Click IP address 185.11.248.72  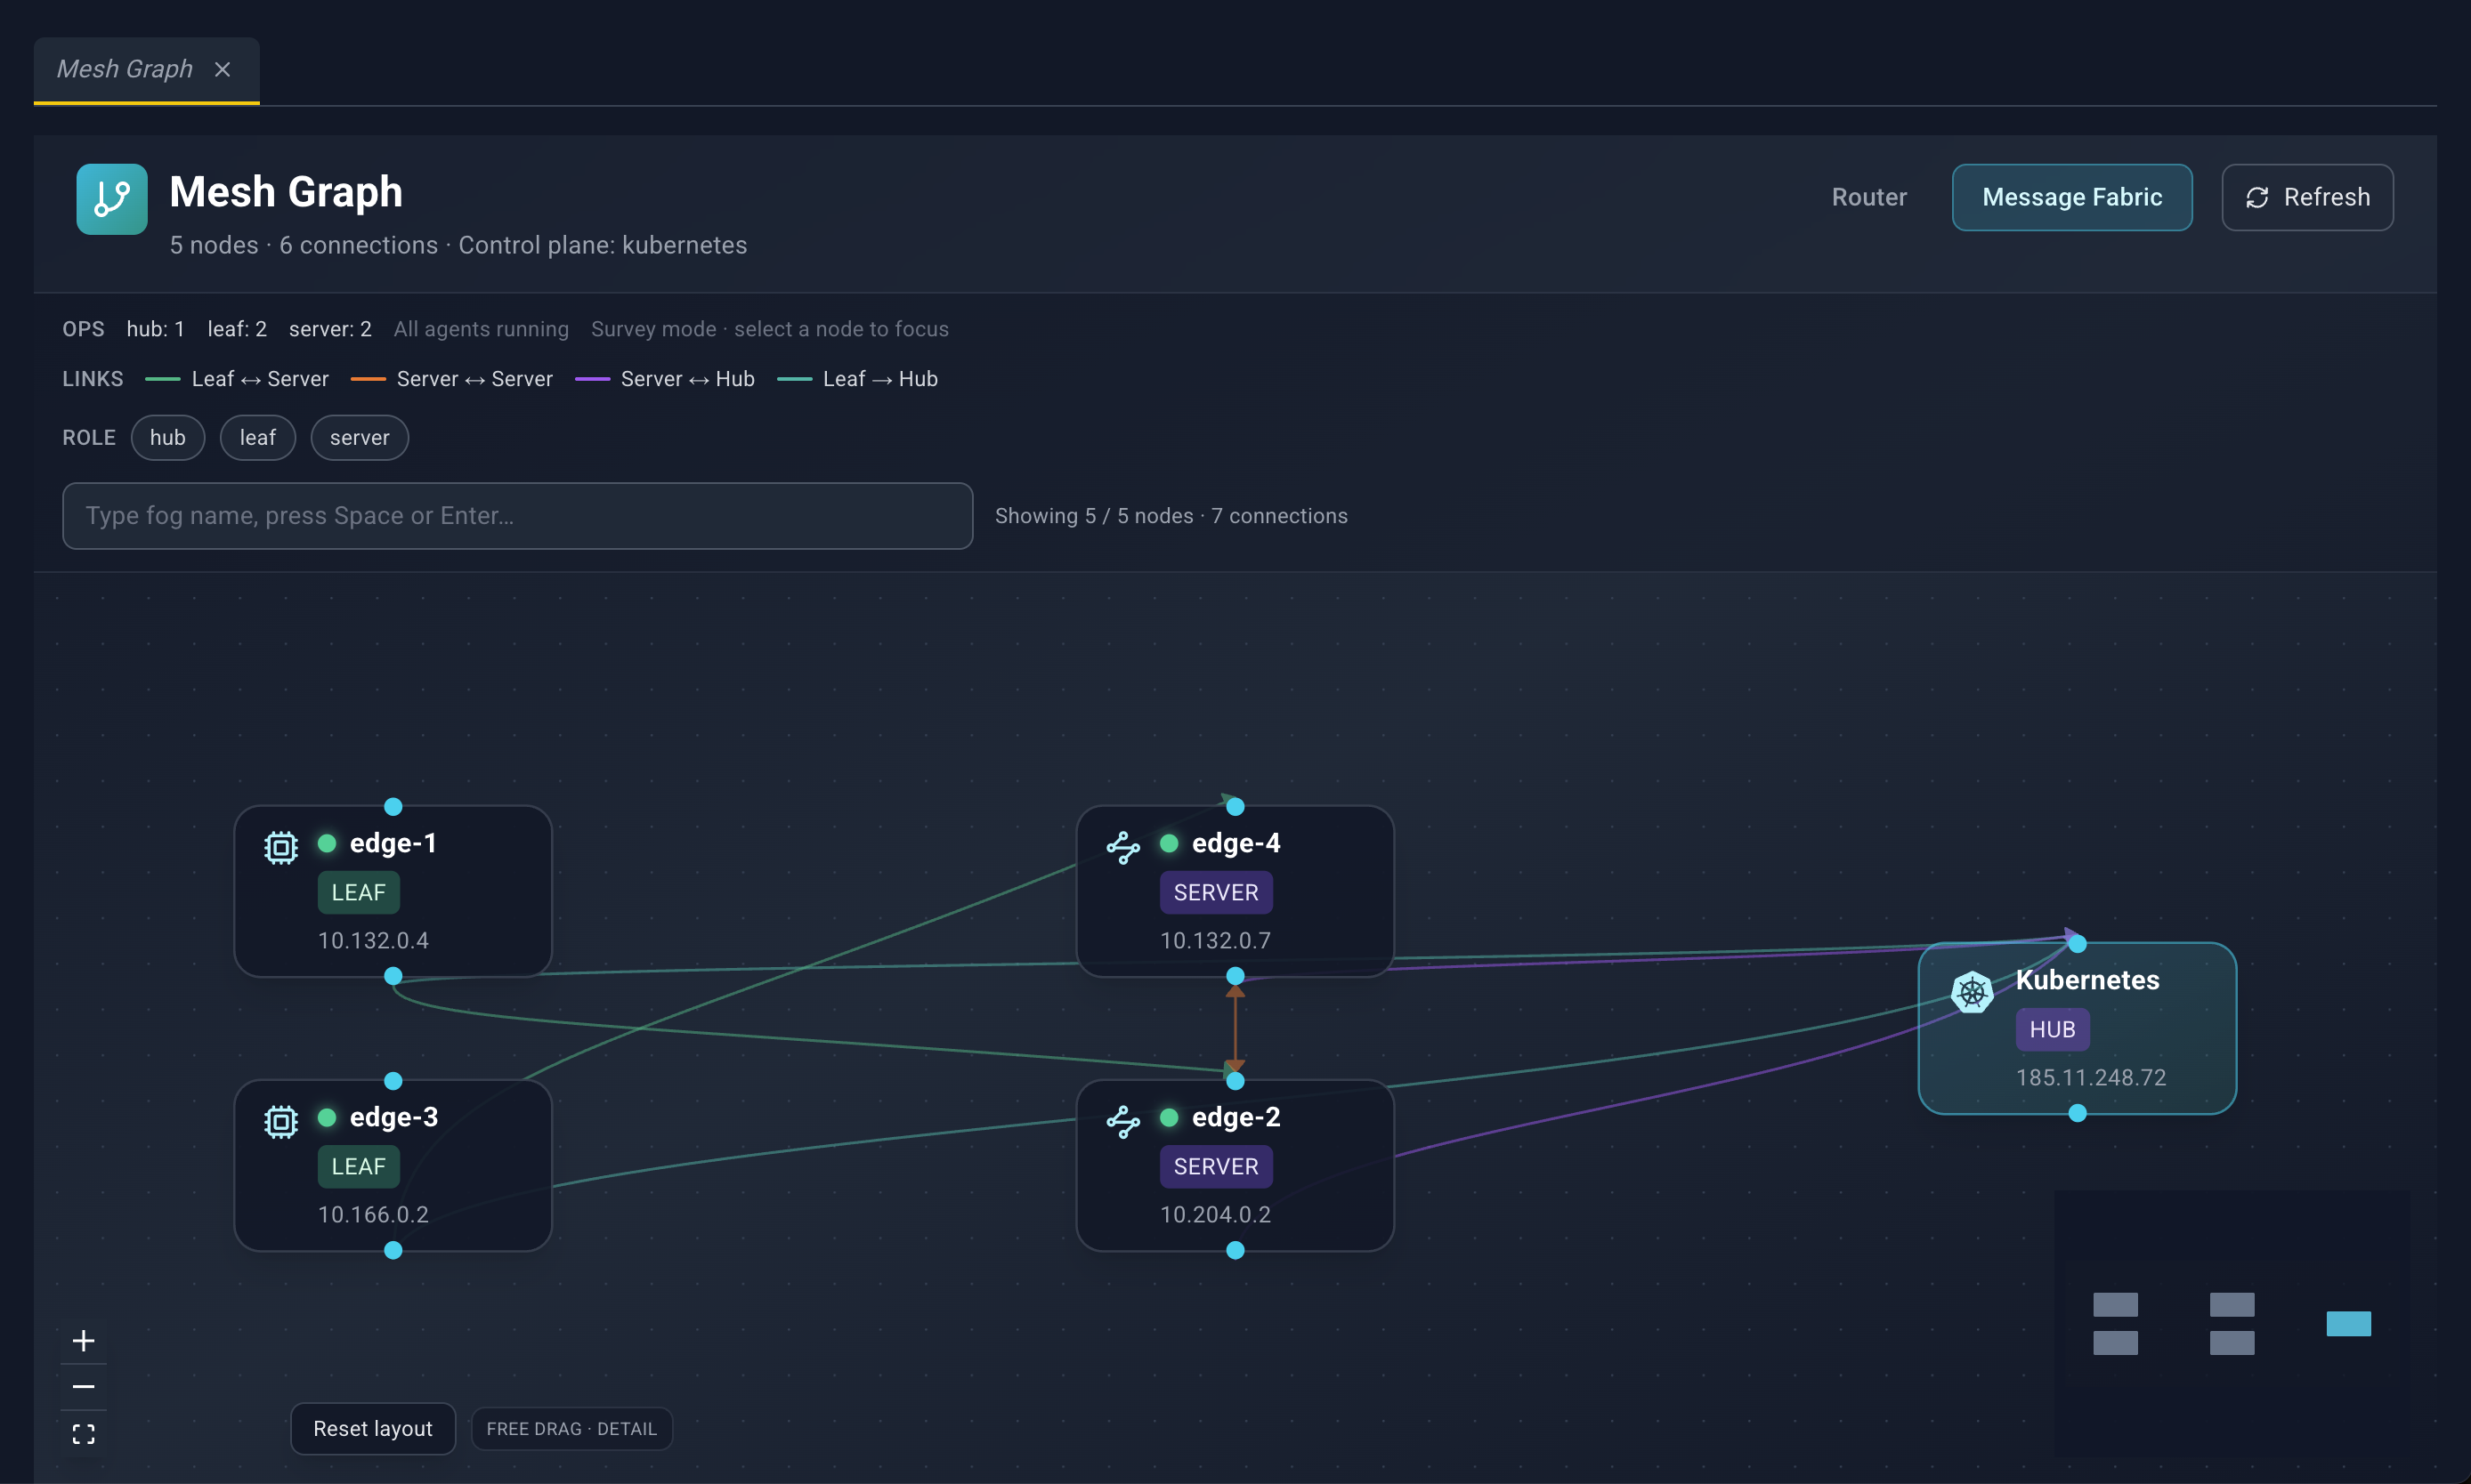coord(2091,1077)
